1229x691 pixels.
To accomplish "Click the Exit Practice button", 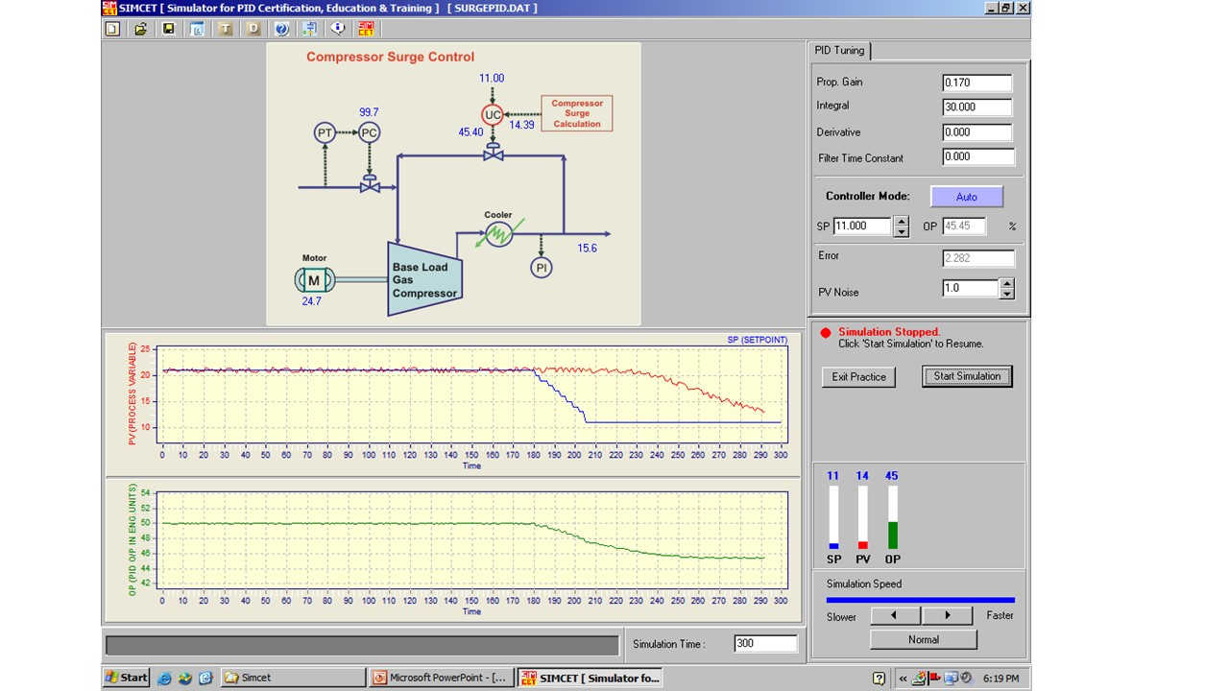I will click(x=859, y=377).
